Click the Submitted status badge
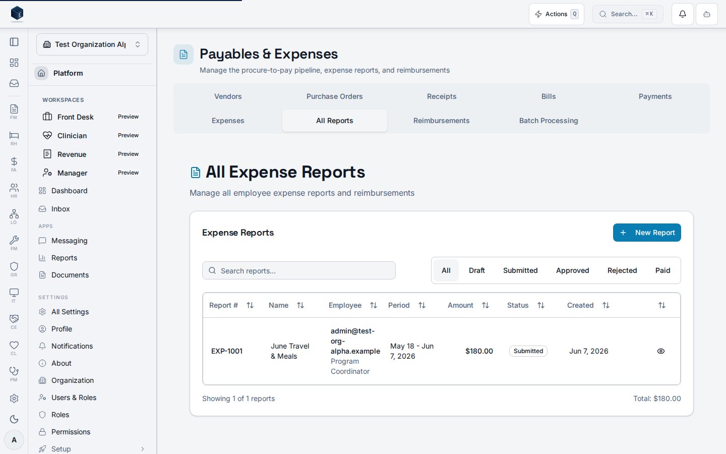This screenshot has height=454, width=726. pyautogui.click(x=528, y=351)
